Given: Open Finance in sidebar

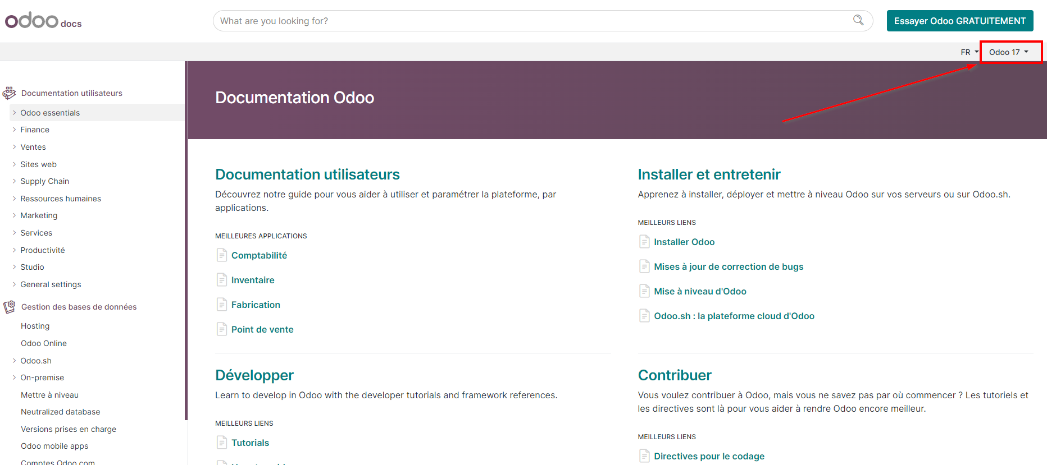Looking at the screenshot, I should pos(35,130).
